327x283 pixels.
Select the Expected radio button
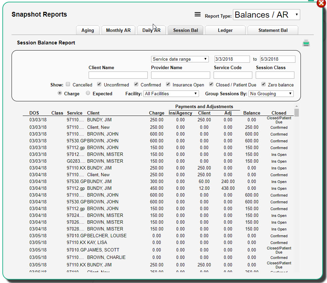point(88,94)
